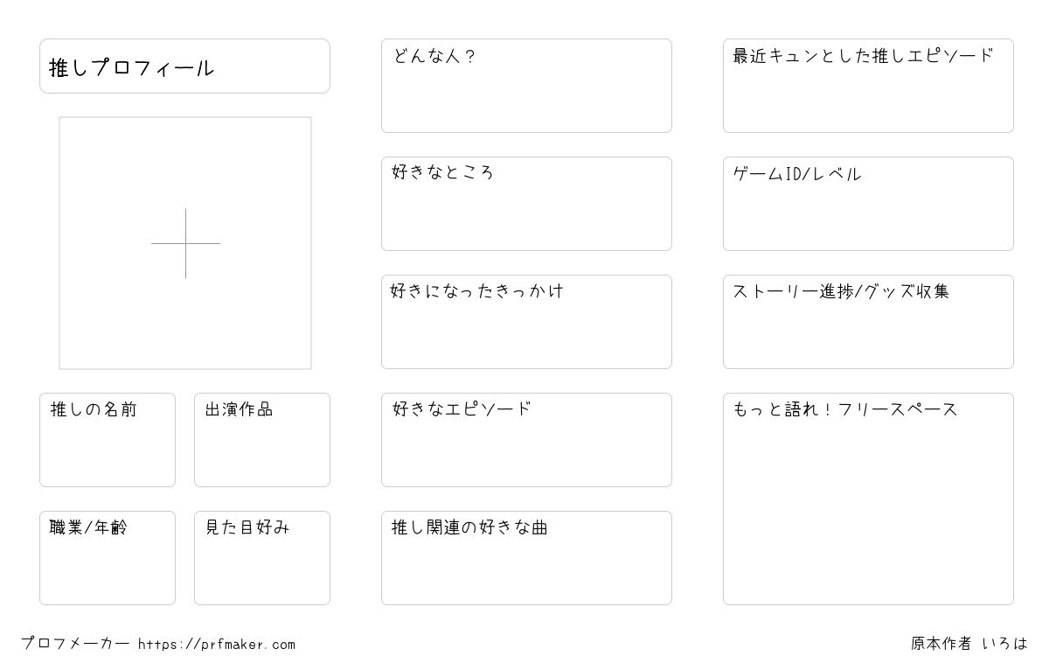
Task: Click the 推しプロフィール heading text
Action: pyautogui.click(x=131, y=67)
